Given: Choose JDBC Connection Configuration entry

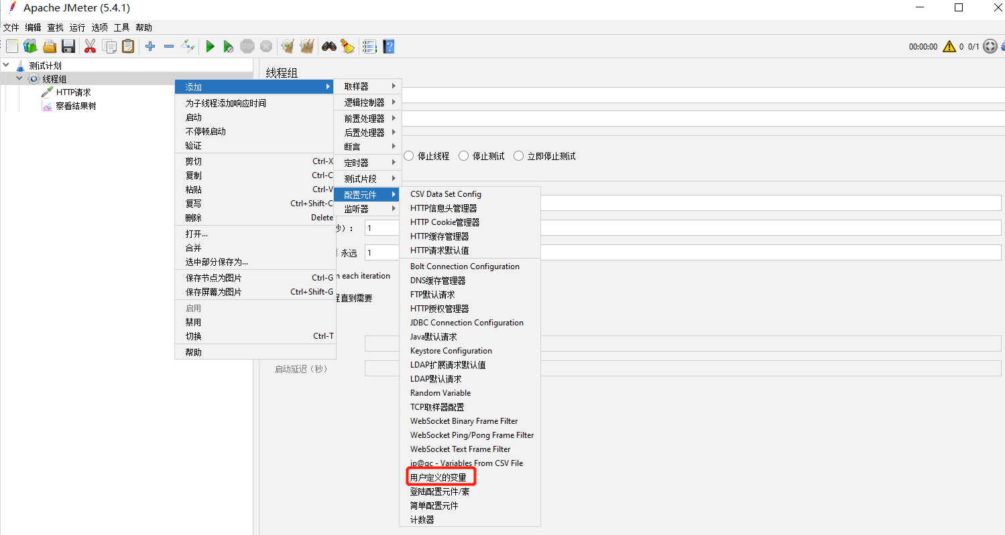Looking at the screenshot, I should coord(467,323).
